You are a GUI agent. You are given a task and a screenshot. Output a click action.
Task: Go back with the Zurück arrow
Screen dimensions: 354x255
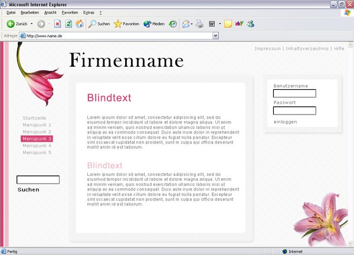coord(11,24)
